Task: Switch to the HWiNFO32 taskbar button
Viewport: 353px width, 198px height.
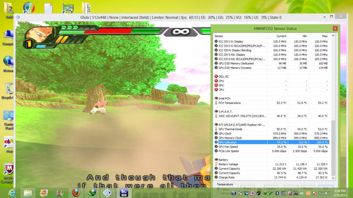Action: pyautogui.click(x=124, y=193)
